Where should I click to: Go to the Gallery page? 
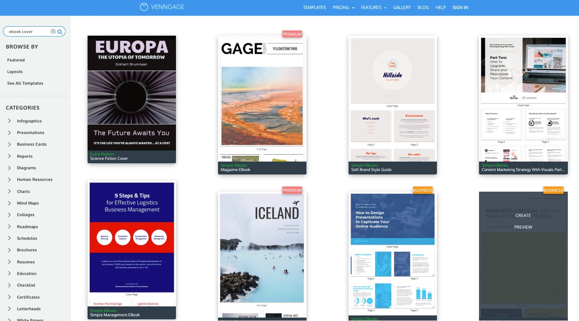(x=402, y=8)
